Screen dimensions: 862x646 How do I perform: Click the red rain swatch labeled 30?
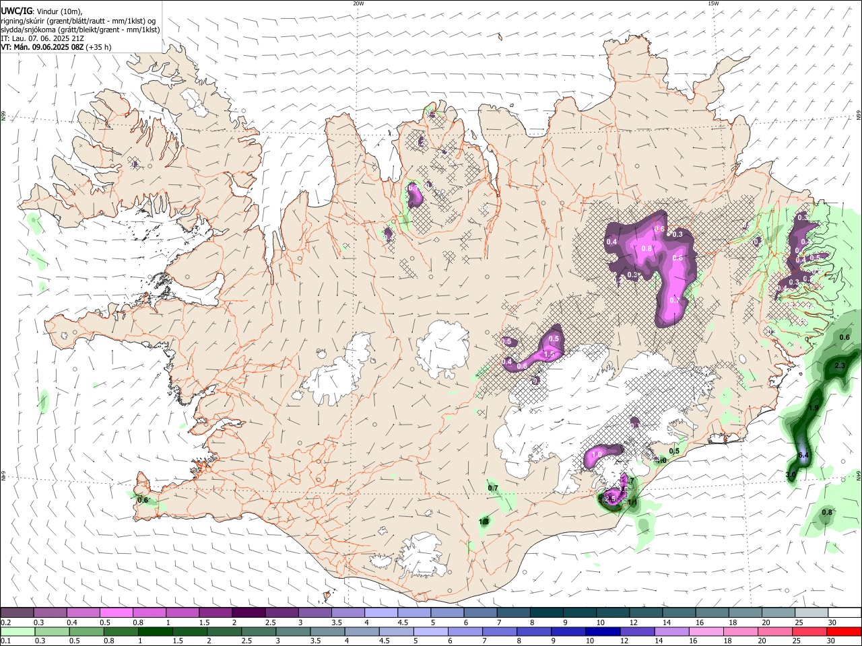844,631
